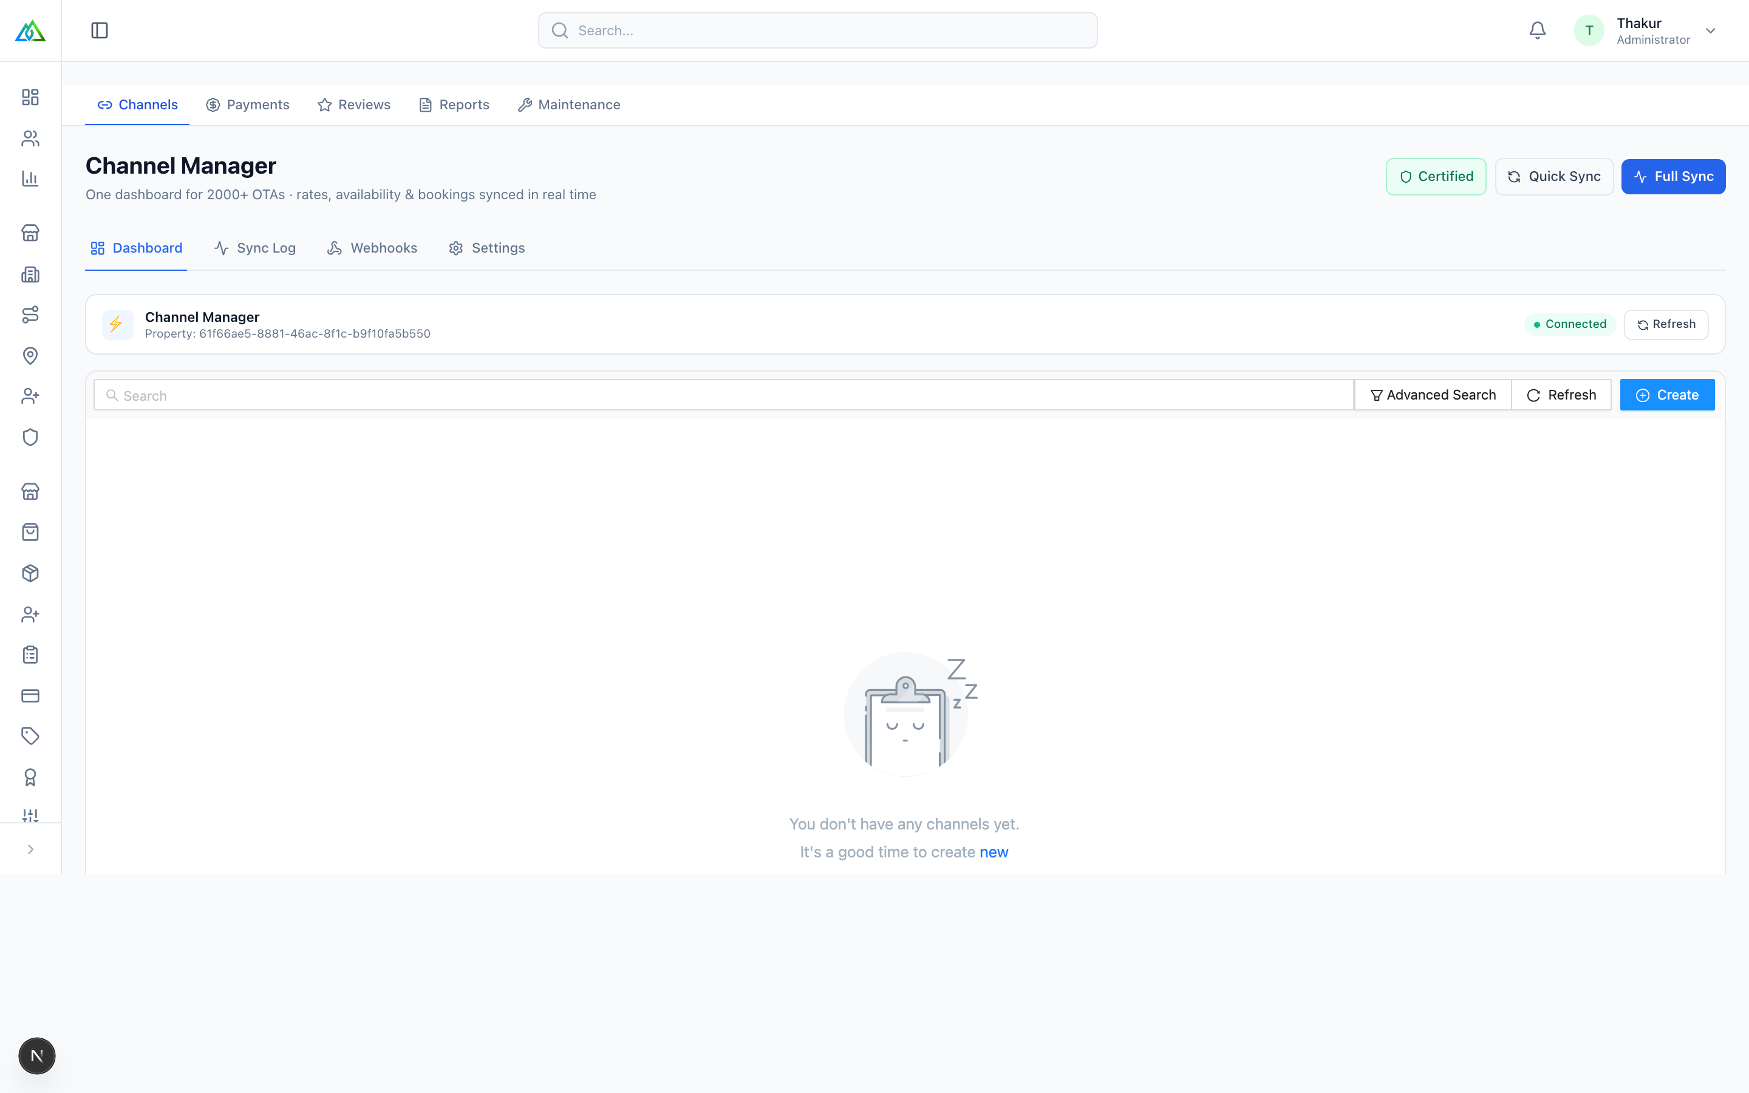Select the Sync Log sub-tab

[x=255, y=248]
